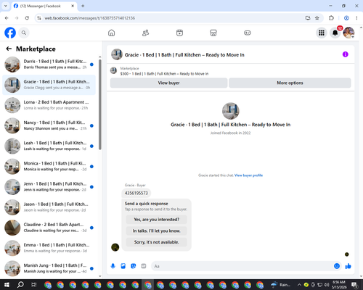
Task: Send quick reply 'Sorry, it's not available.'
Action: click(157, 242)
